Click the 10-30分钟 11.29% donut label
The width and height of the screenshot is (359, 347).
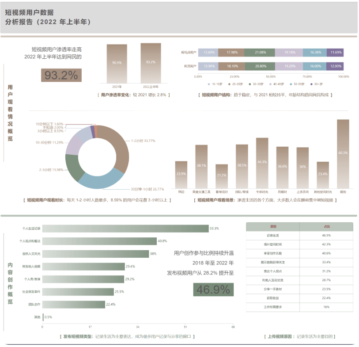point(49,143)
